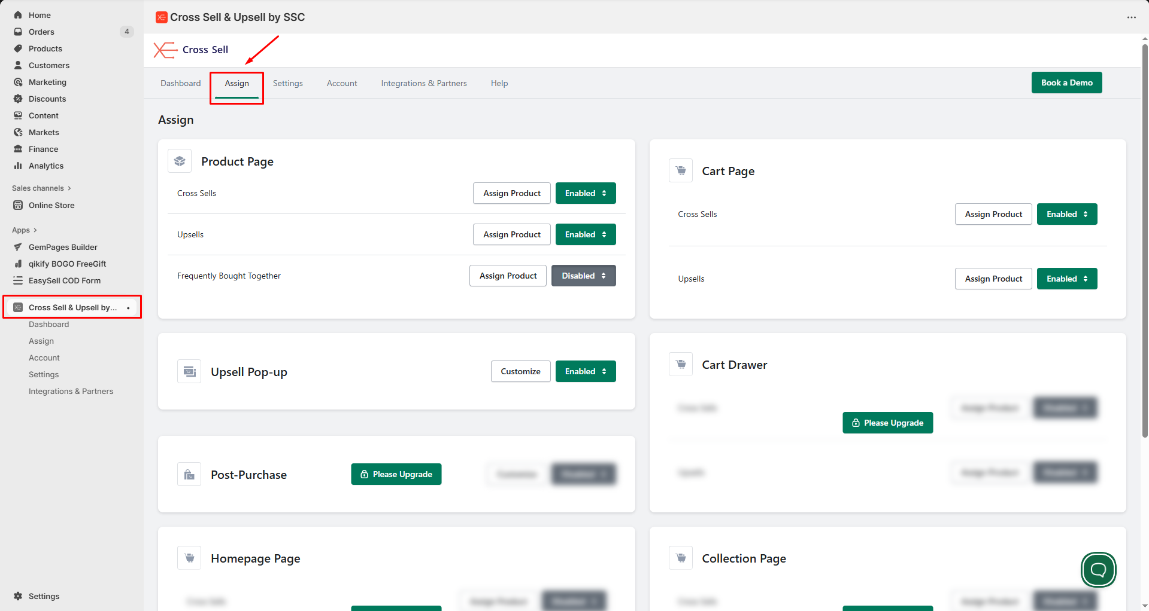
Task: Click the vertical page scrollbar
Action: pos(1144,239)
